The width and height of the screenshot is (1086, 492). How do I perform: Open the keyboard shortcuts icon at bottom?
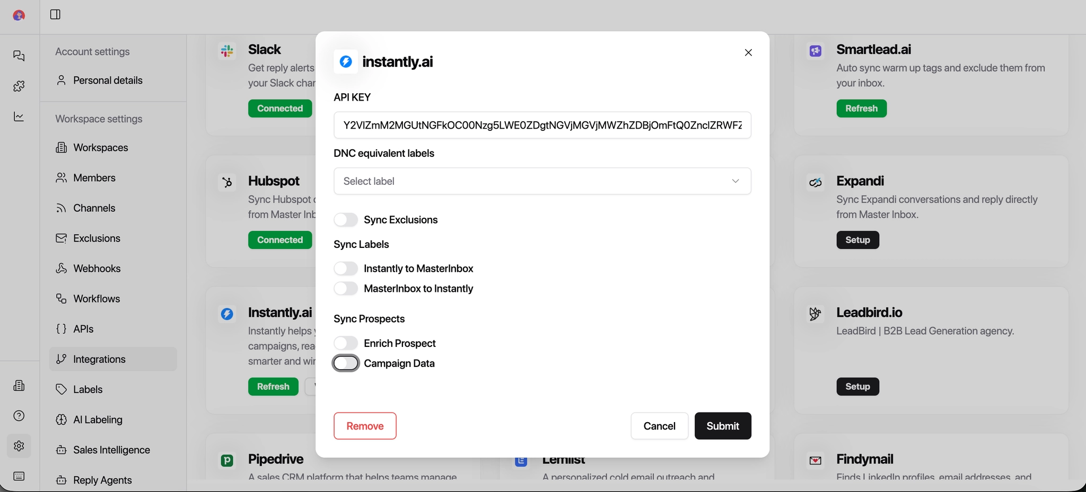coord(19,476)
